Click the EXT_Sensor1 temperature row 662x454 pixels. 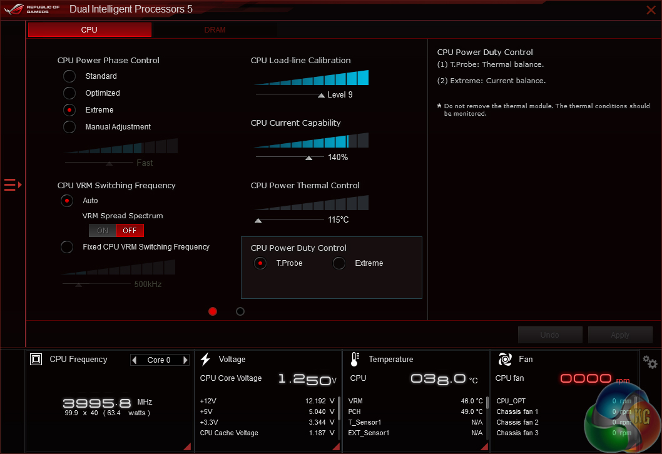pyautogui.click(x=415, y=433)
